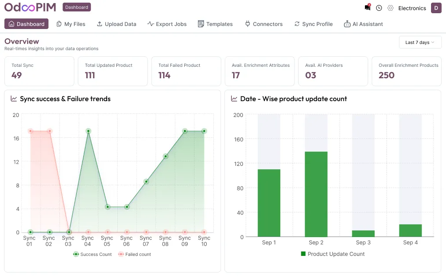Screen dimensions: 446x277
Task: Click the user avatar labeled D
Action: [x=436, y=8]
